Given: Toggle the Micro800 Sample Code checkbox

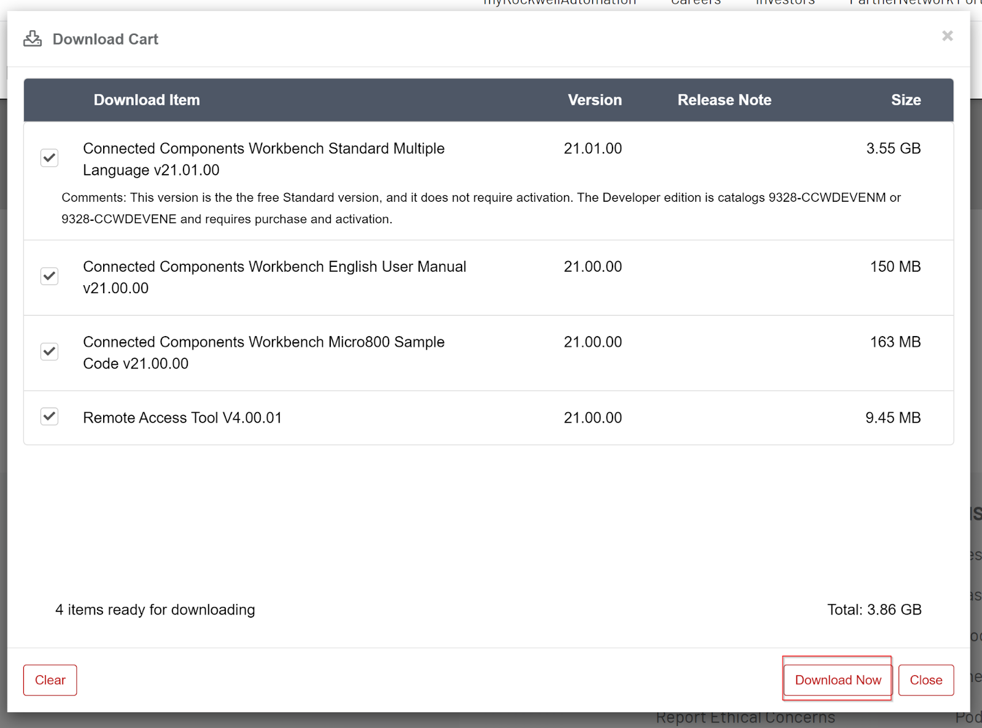Looking at the screenshot, I should (49, 351).
